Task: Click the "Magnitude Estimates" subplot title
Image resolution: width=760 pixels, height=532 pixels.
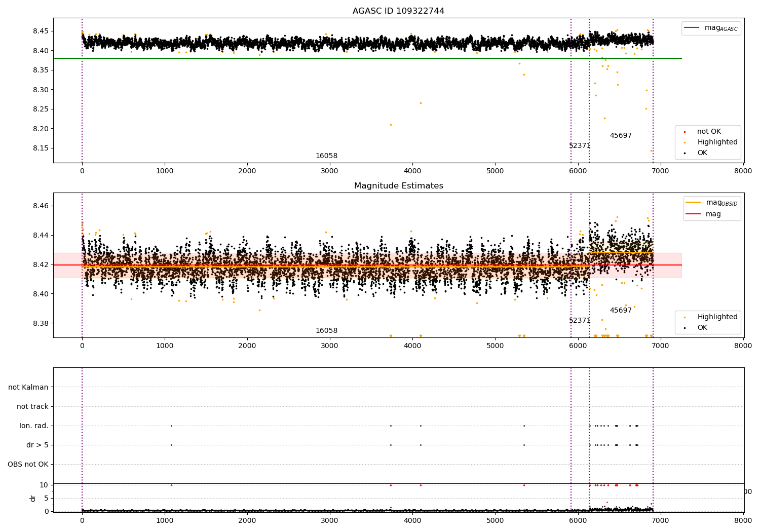Action: click(398, 186)
